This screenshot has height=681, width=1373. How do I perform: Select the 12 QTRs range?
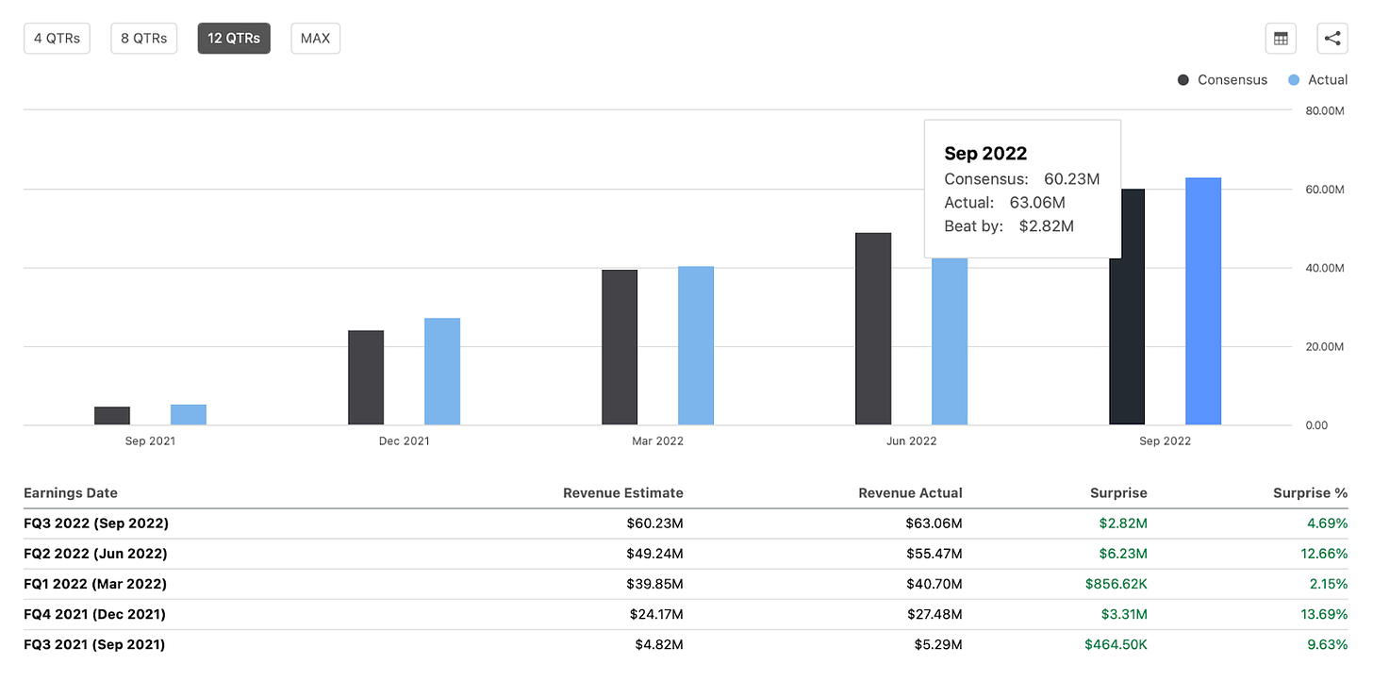[234, 39]
